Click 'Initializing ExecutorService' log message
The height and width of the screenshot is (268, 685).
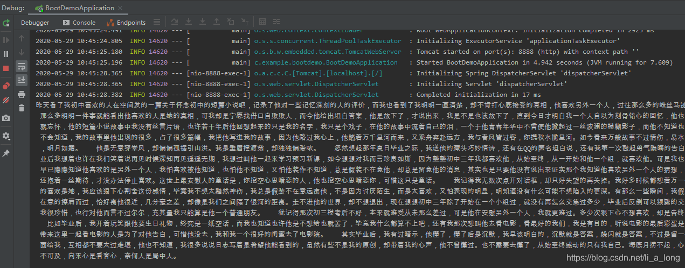coord(518,41)
